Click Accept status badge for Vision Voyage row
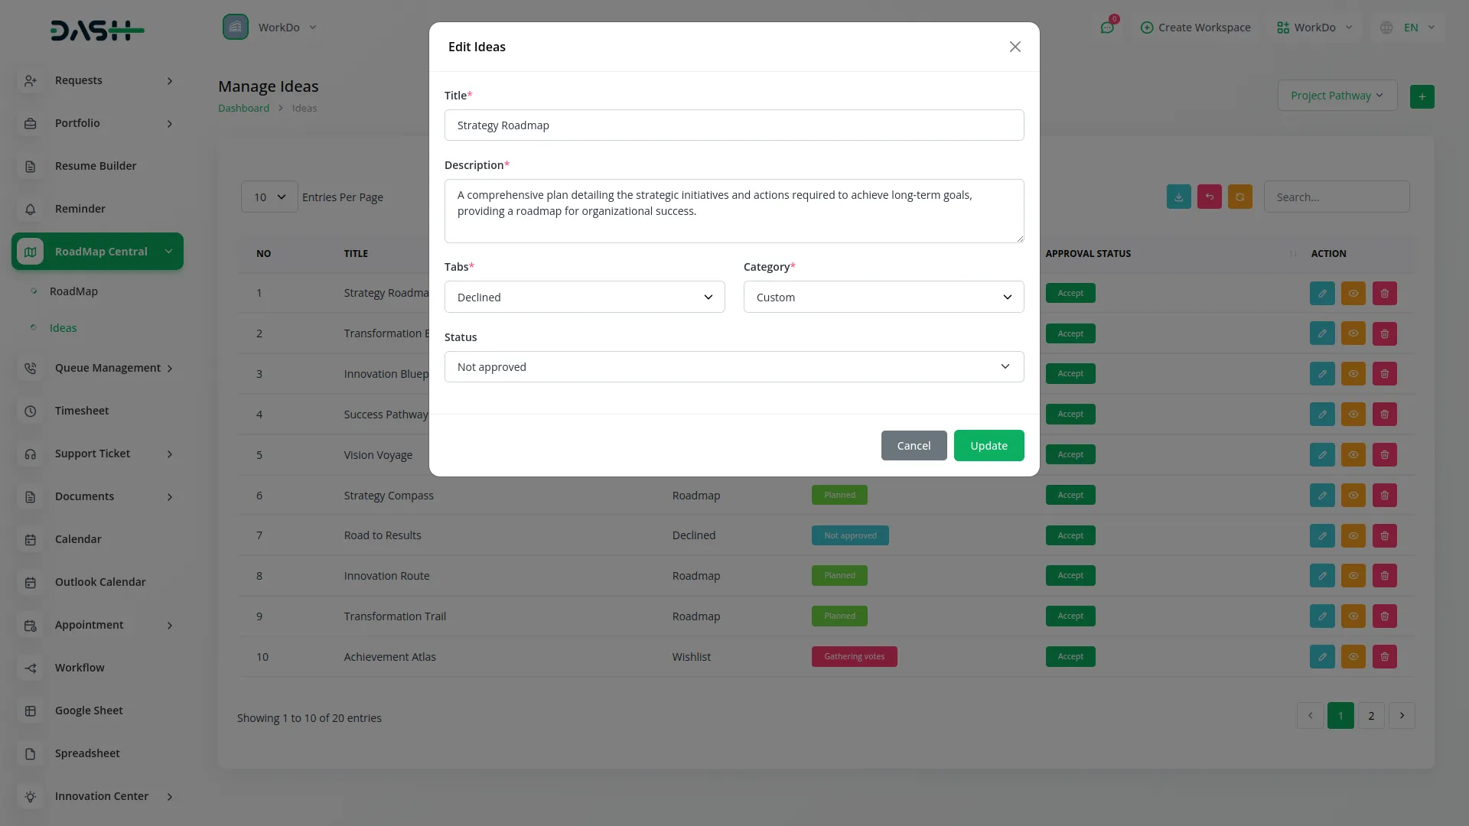 [x=1070, y=454]
